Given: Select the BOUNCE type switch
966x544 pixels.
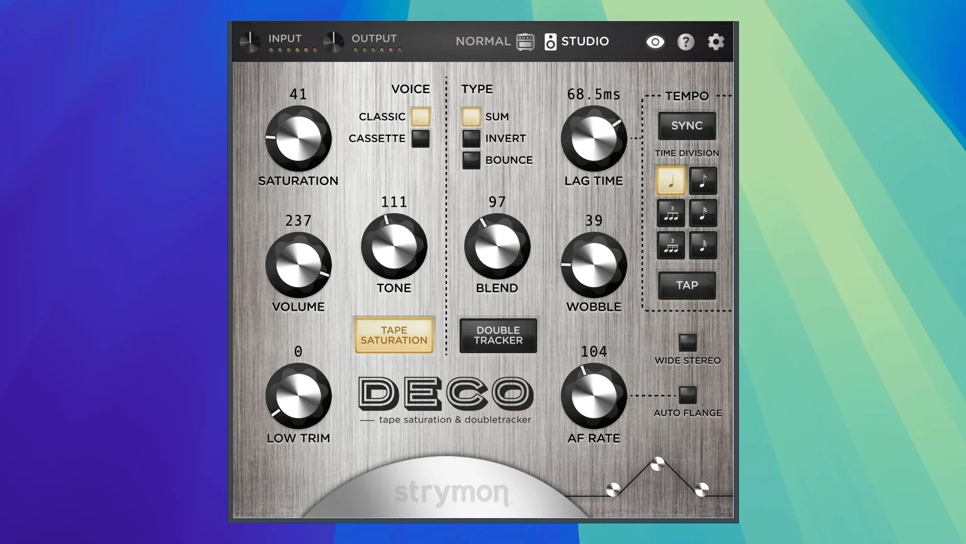Looking at the screenshot, I should tap(471, 160).
